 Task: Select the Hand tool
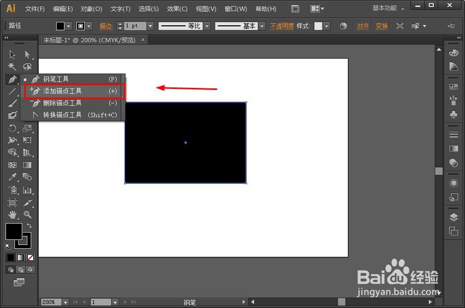pyautogui.click(x=12, y=215)
